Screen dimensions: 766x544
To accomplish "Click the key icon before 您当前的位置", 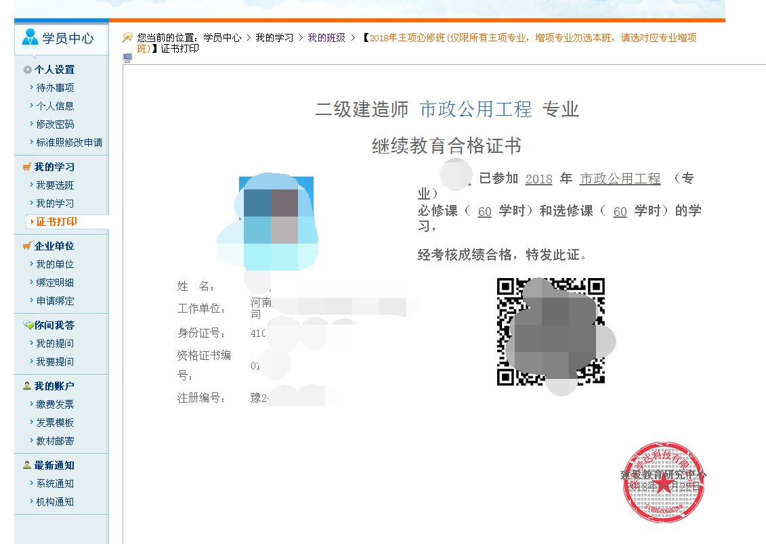I will click(x=127, y=38).
